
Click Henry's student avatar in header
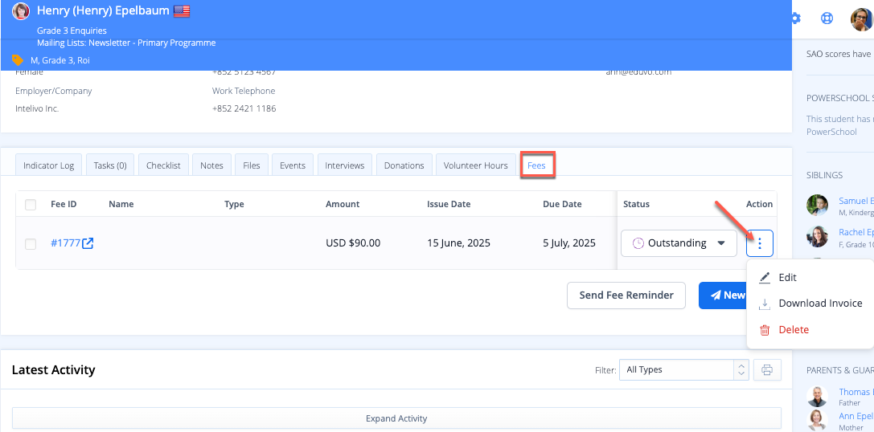pos(21,11)
